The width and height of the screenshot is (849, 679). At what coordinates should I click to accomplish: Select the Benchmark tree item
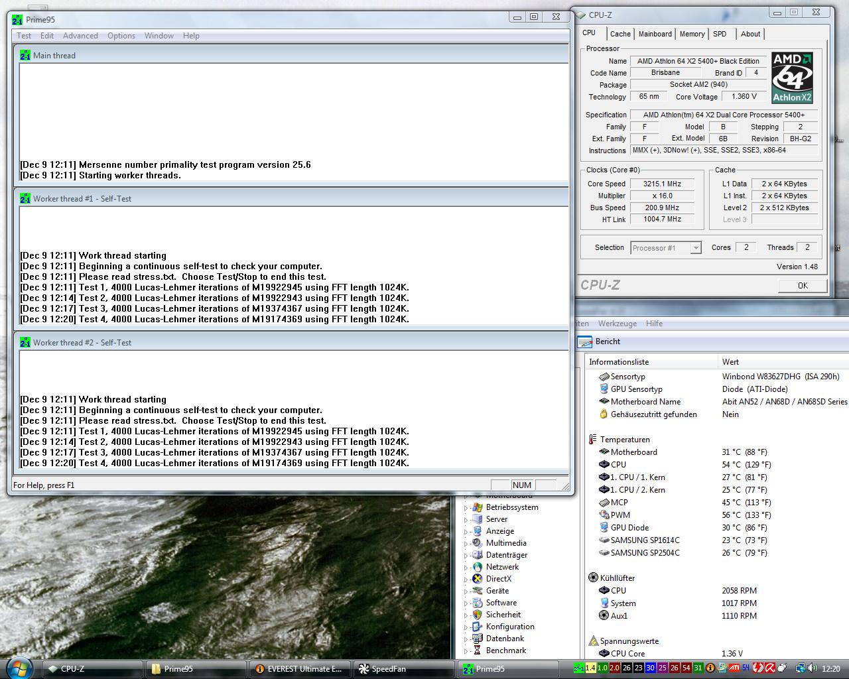(505, 650)
